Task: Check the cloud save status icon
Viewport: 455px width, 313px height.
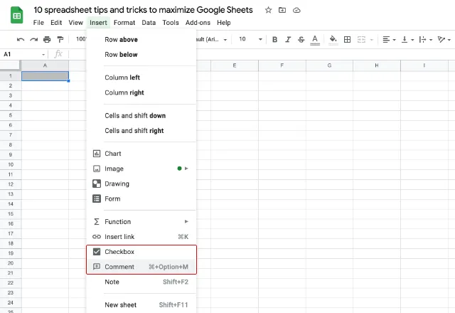Action: tap(296, 10)
